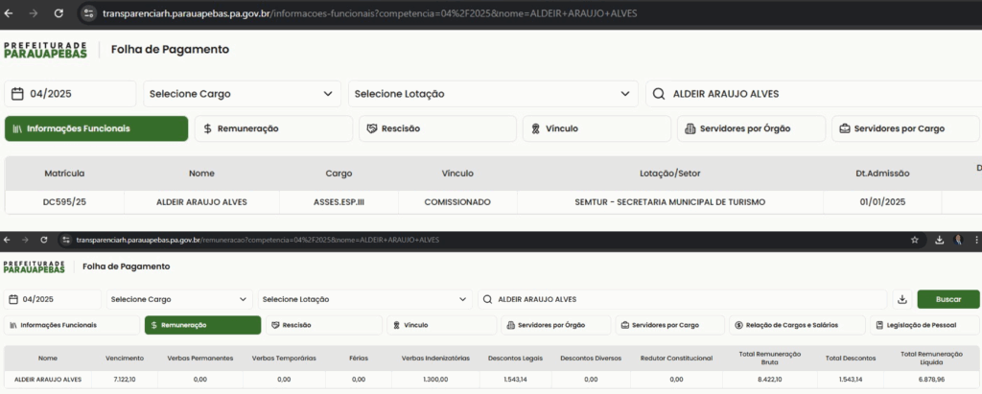Open the Rescisão tab in lower window

click(x=324, y=325)
